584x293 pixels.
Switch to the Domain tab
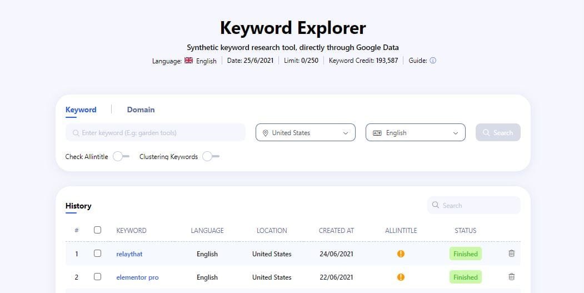[x=141, y=110]
